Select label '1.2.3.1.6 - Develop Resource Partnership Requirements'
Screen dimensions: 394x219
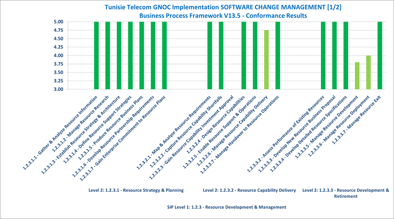(x=113, y=136)
